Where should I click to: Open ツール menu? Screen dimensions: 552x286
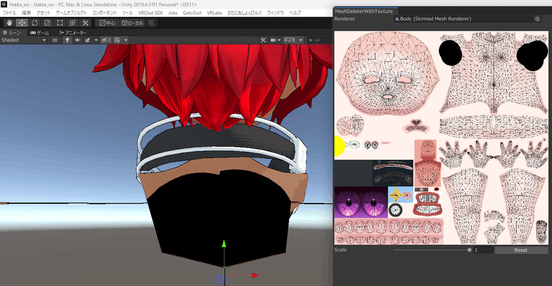tap(127, 13)
